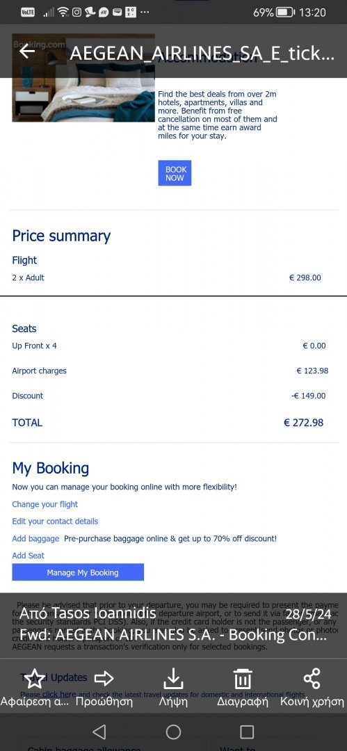Open the Edit your contact details link
Viewport: 347px width, 751px height.
55,521
